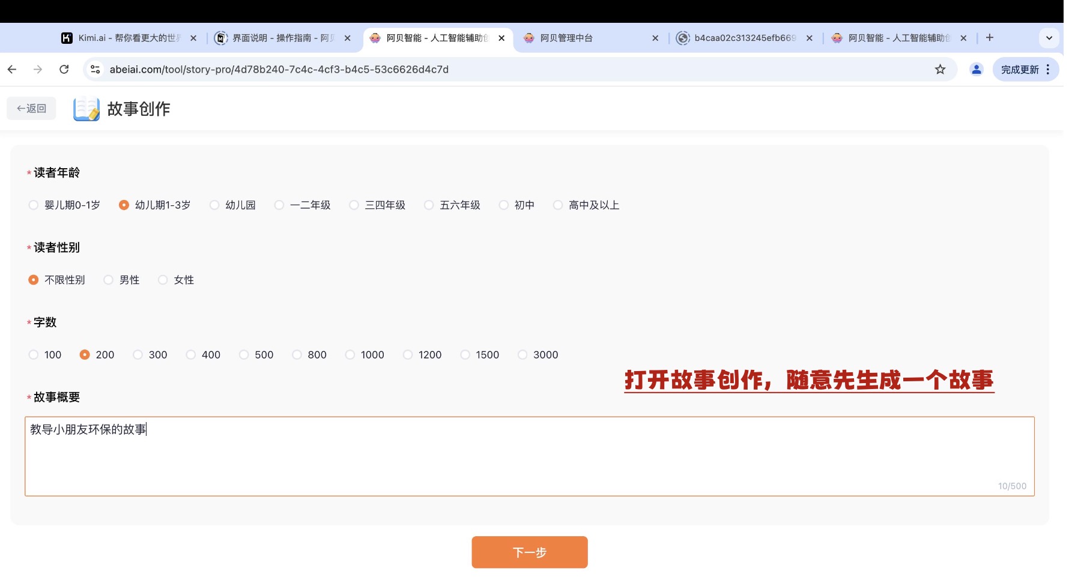Image resolution: width=1075 pixels, height=586 pixels.
Task: Reload the current page
Action: click(64, 70)
